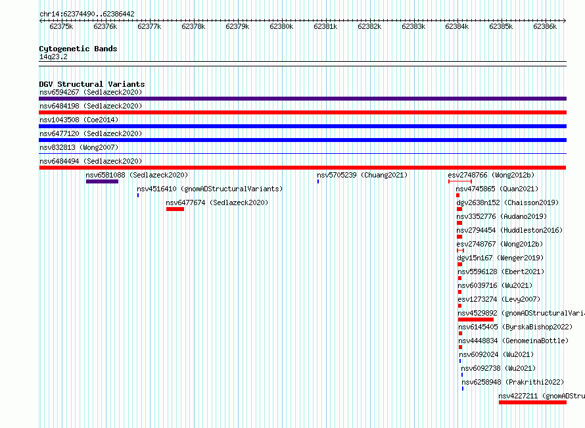Select the 14q23.2 band label
Screen dimensions: 585x428
[x=53, y=57]
